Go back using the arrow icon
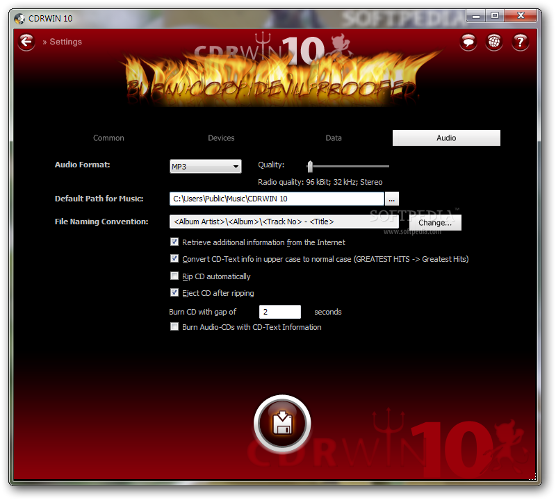The image size is (556, 500). (26, 42)
